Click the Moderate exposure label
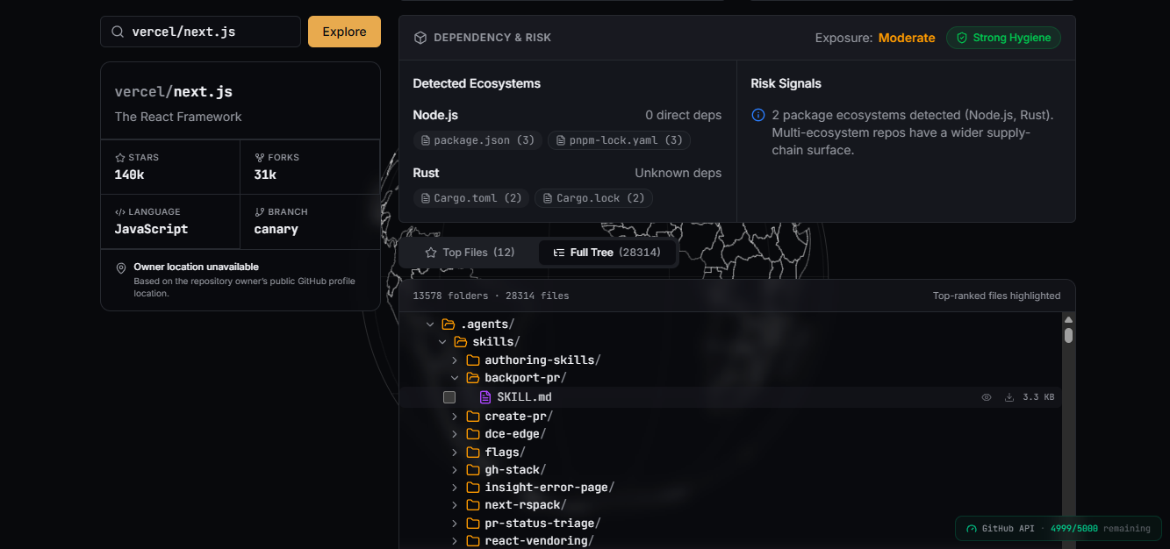The image size is (1170, 549). [x=907, y=38]
